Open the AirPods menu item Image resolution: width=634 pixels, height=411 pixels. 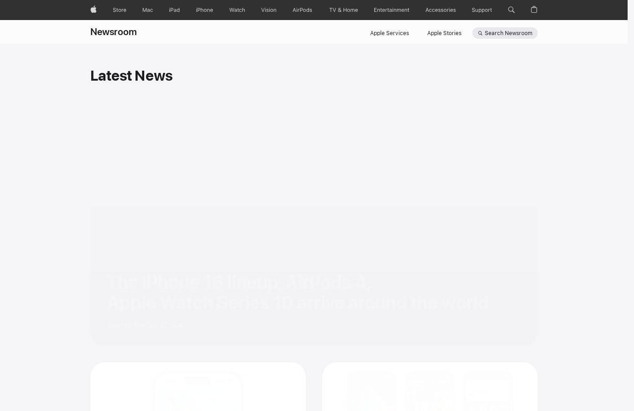[302, 10]
